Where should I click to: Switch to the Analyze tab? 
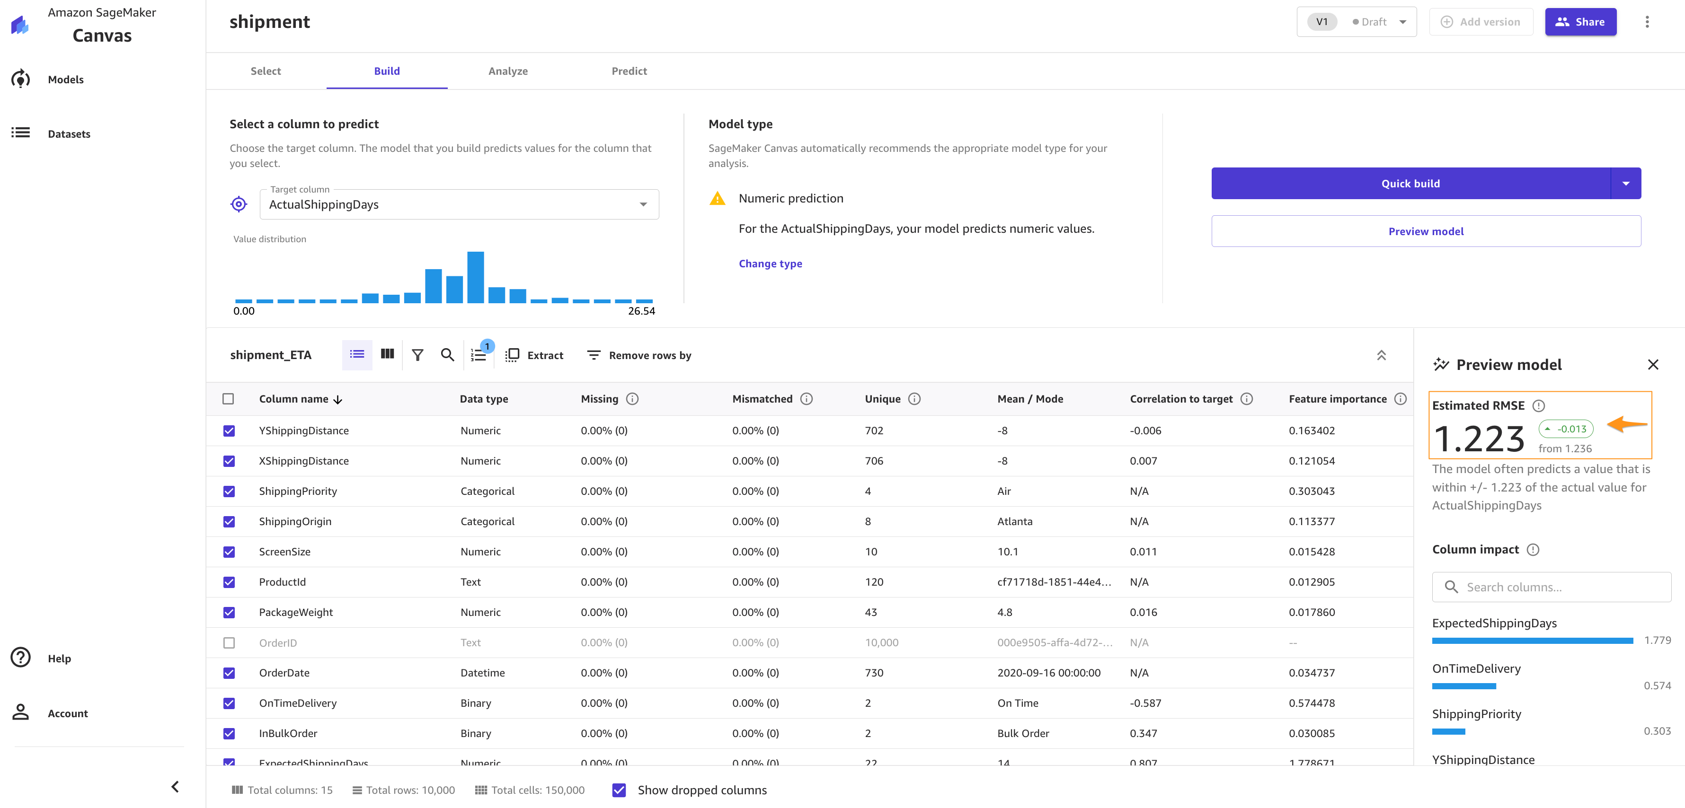(x=507, y=70)
